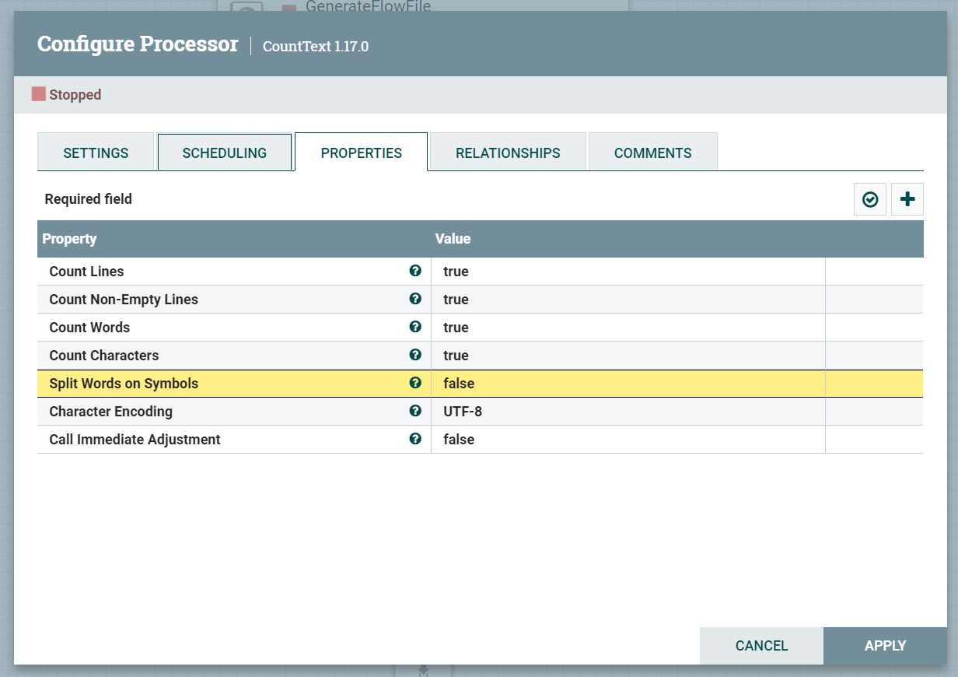Select the Count Words property row name
958x677 pixels.
[x=89, y=328]
